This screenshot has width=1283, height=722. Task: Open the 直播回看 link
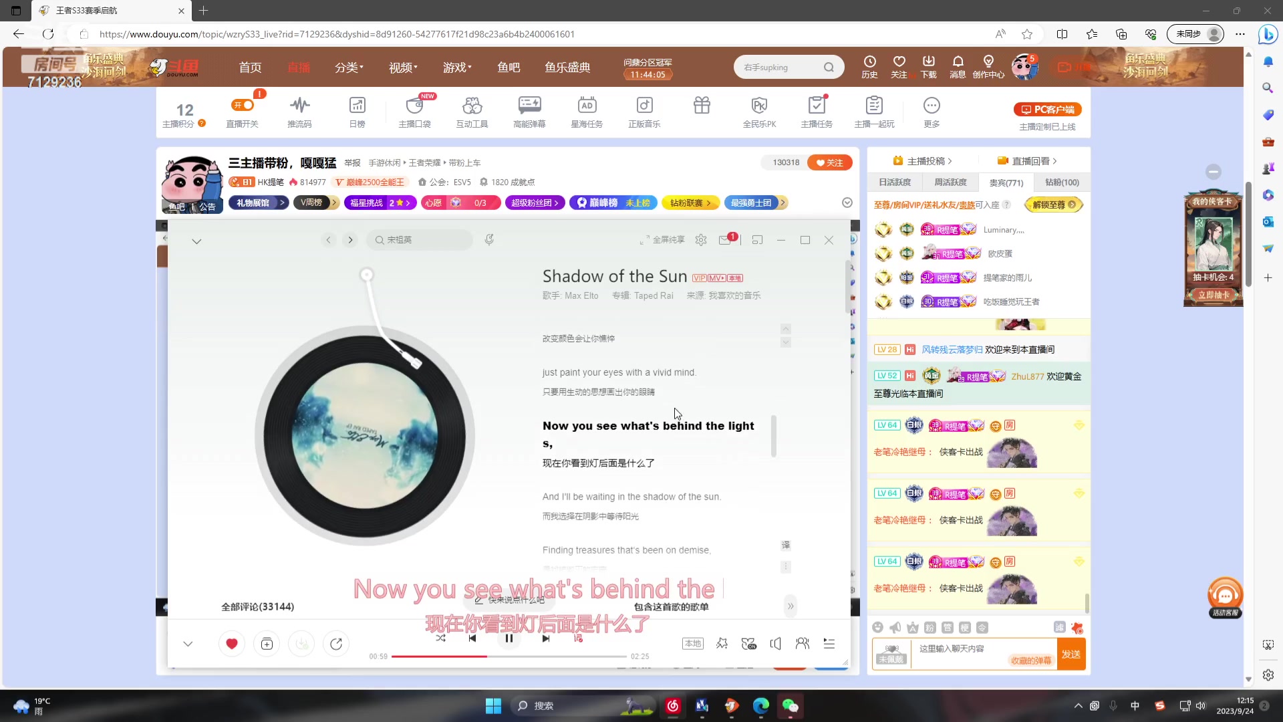(x=1027, y=161)
